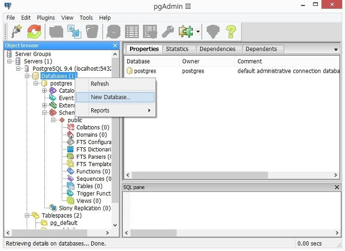Collapse the Schemas node
345x251 pixels.
pos(44,112)
